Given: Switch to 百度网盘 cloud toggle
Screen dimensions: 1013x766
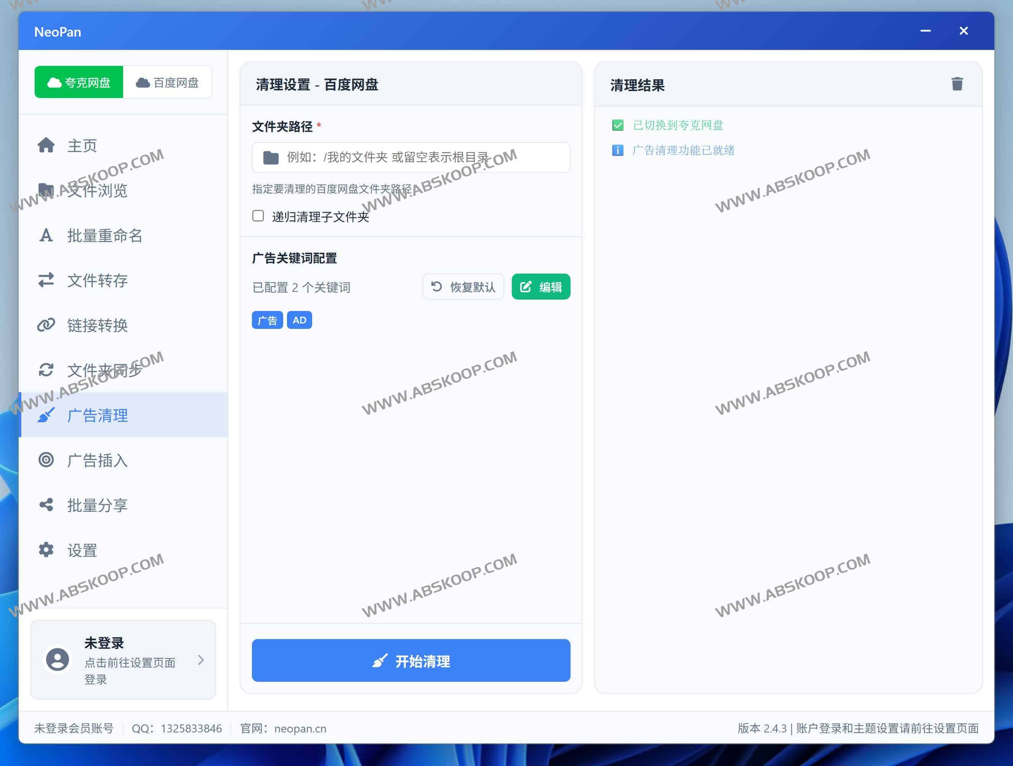Looking at the screenshot, I should 168,82.
